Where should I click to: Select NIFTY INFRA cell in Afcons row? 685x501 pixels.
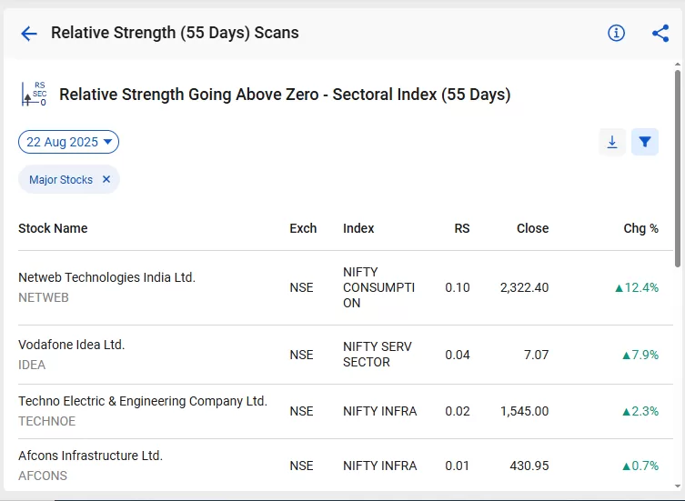coord(379,466)
